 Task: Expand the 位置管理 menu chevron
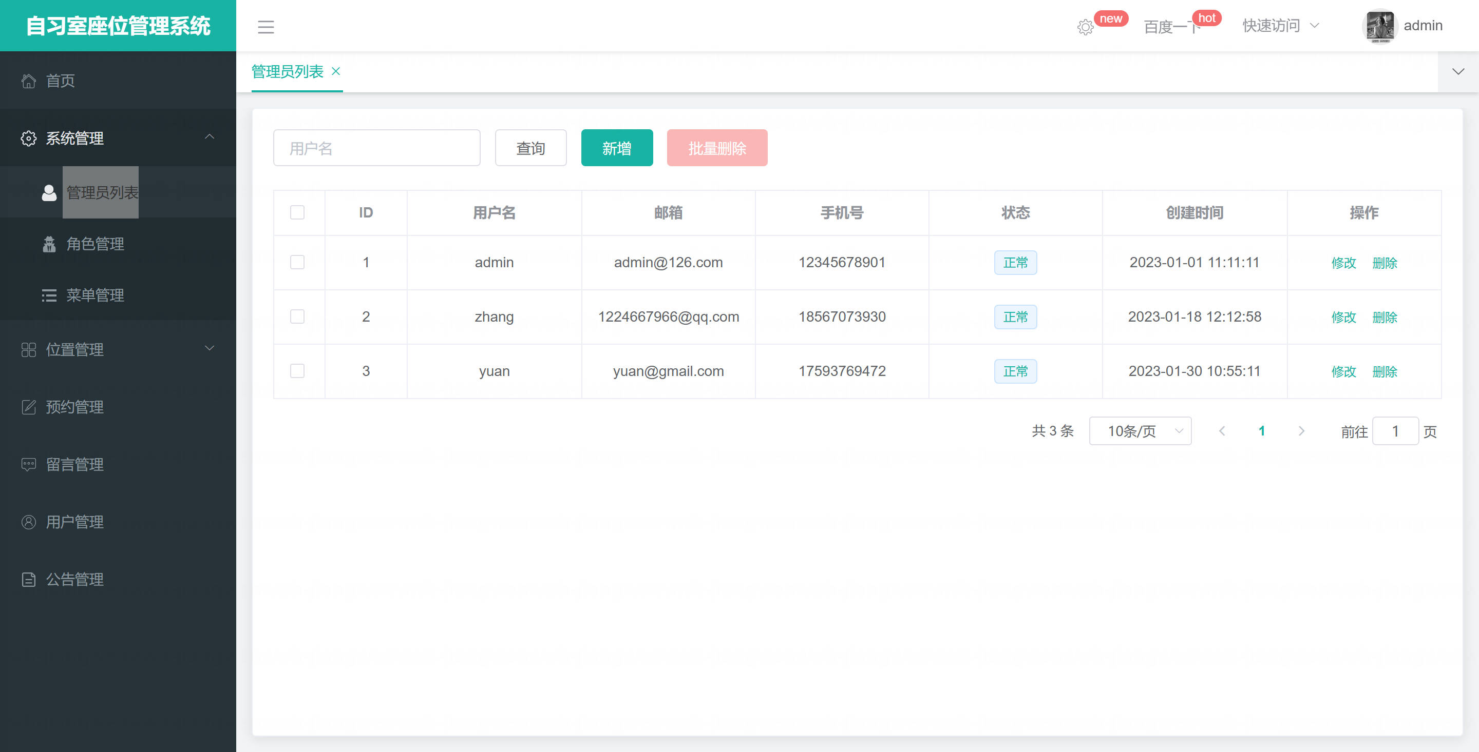click(210, 348)
